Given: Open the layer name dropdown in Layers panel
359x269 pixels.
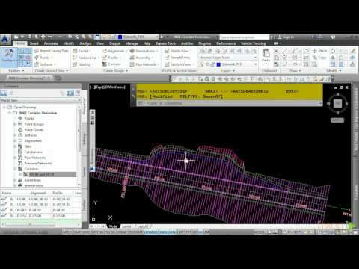Looking at the screenshot, I should click(255, 64).
